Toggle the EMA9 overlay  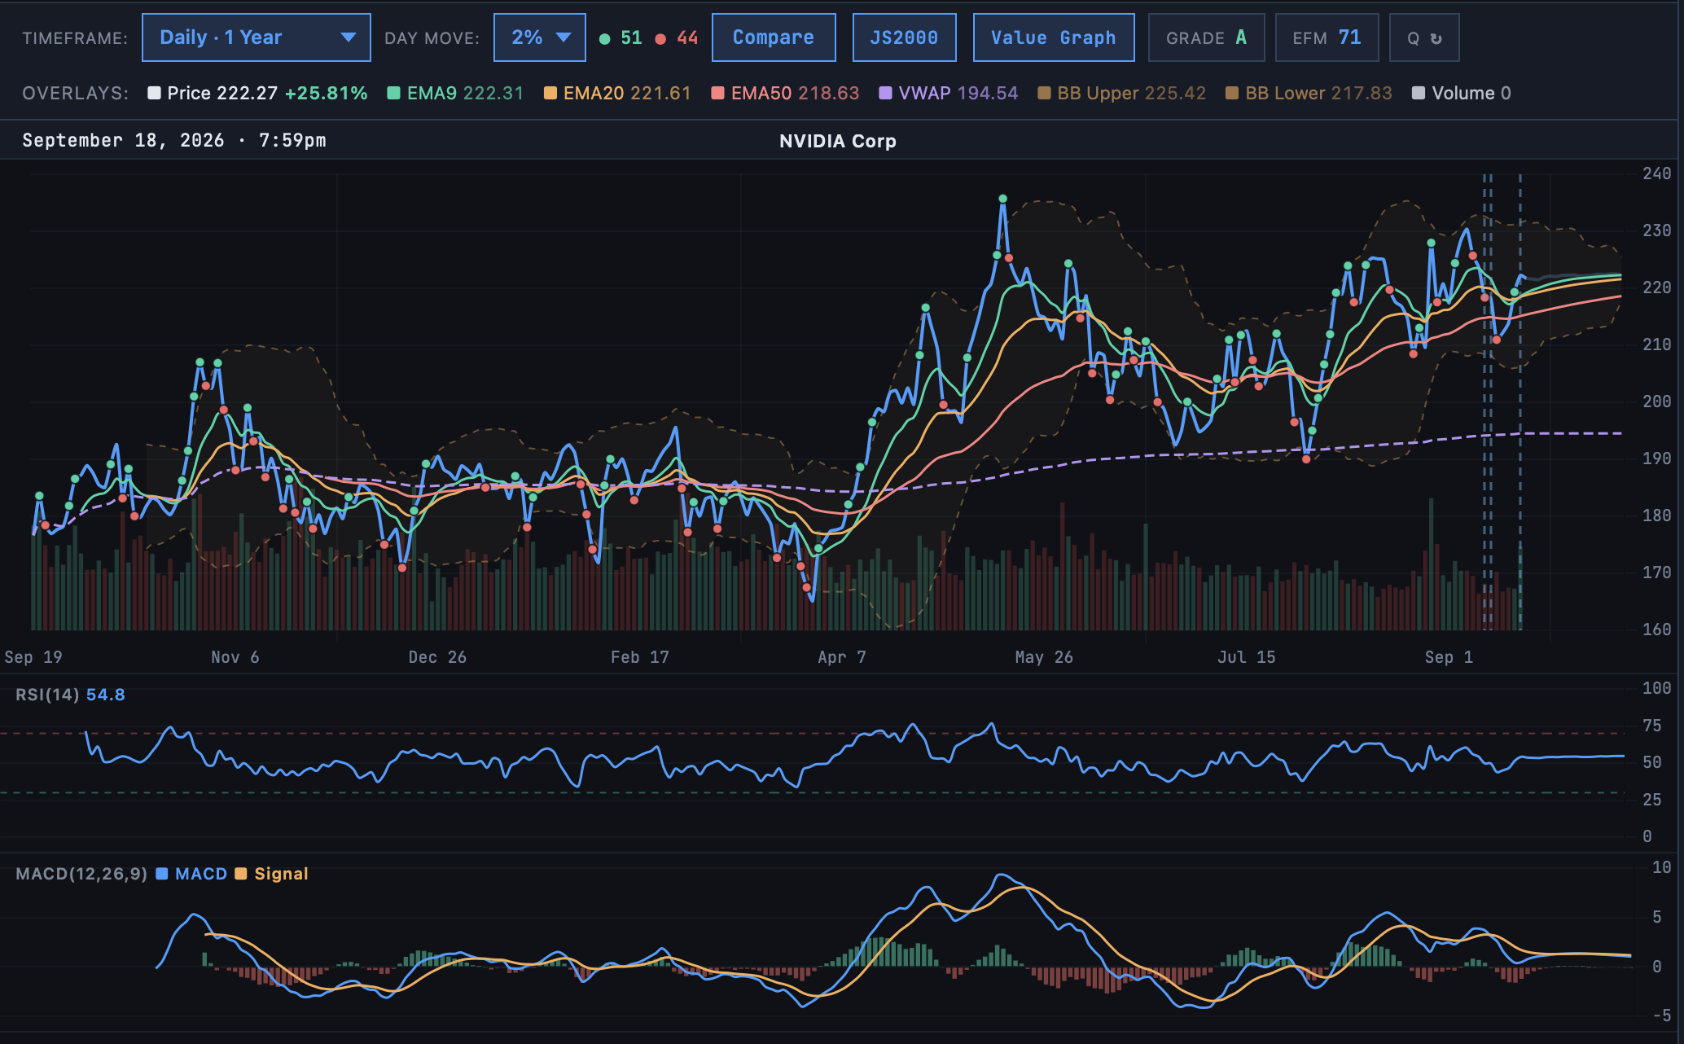pos(455,93)
